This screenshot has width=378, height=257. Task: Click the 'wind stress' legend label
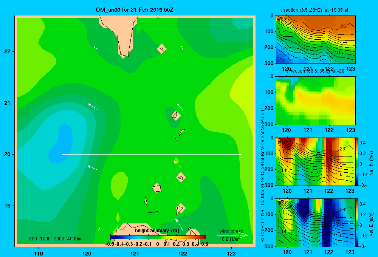(x=231, y=231)
